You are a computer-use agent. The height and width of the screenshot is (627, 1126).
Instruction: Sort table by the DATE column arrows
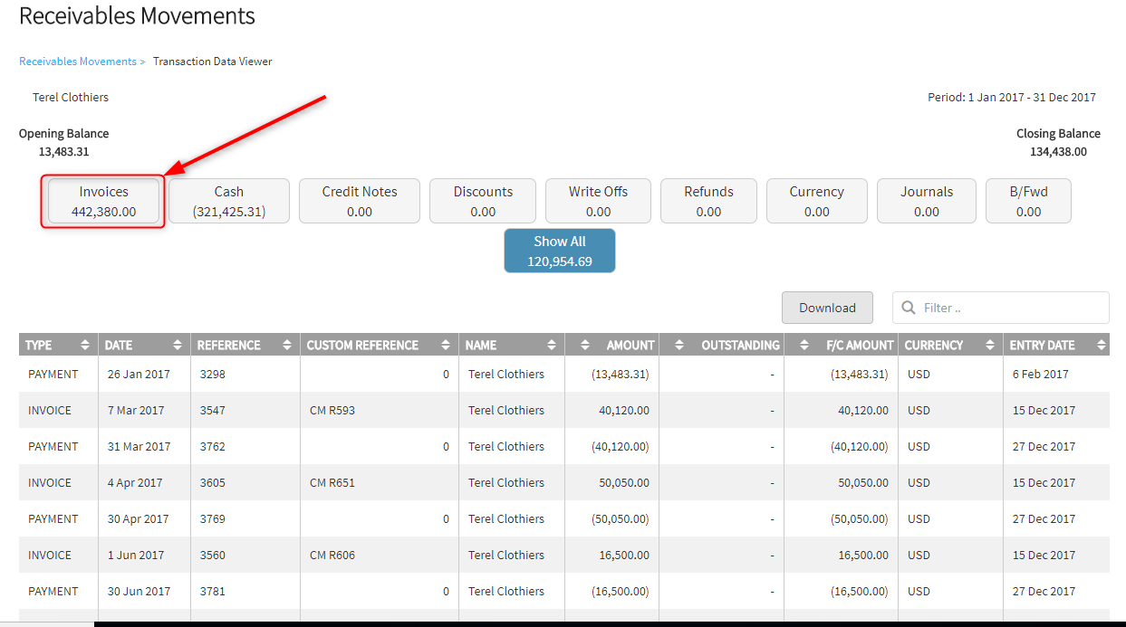tap(178, 345)
